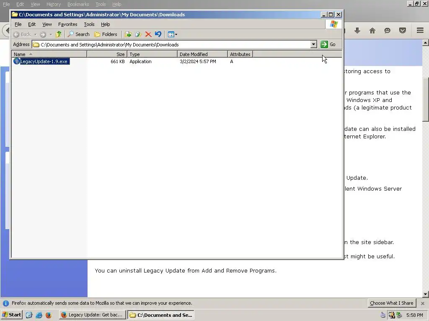Dismiss the Firefox data notification bar
The image size is (429, 321).
click(x=422, y=303)
